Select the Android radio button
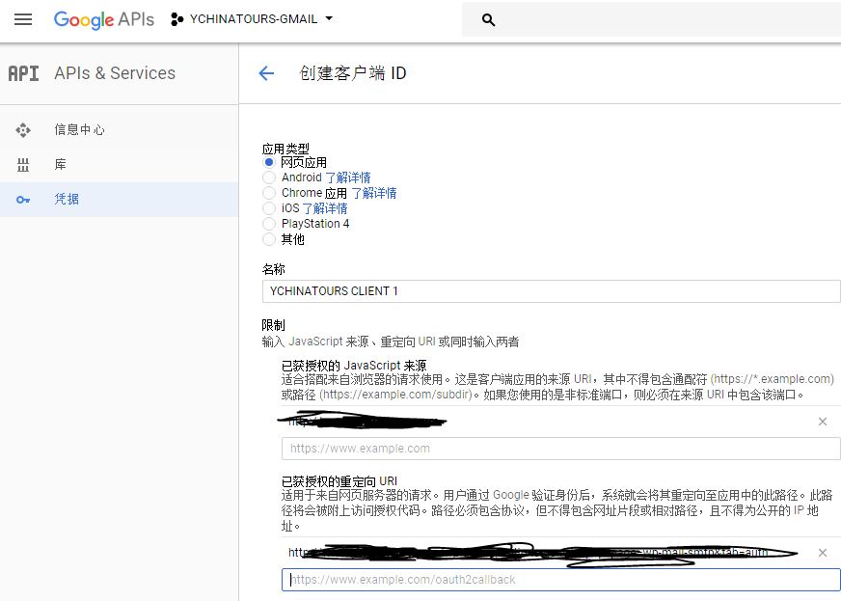Image resolution: width=841 pixels, height=601 pixels. 269,178
